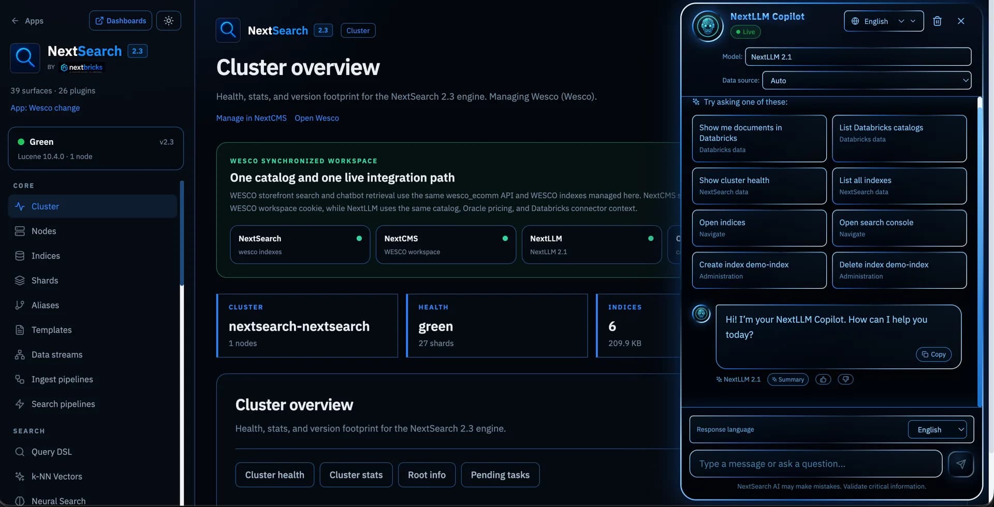The image size is (994, 507).
Task: Click 'Create index demo-index' suggestion
Action: tap(759, 270)
